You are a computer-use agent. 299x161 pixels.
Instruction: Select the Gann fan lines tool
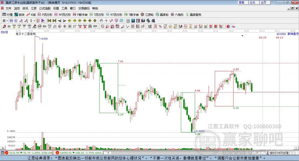click(107, 26)
